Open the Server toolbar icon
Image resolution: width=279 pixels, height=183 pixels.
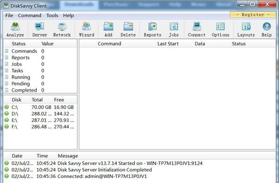click(40, 27)
